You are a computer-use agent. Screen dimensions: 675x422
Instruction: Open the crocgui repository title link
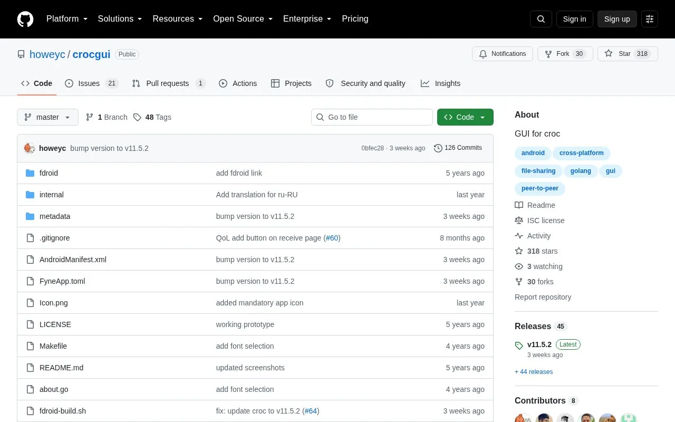coord(91,54)
